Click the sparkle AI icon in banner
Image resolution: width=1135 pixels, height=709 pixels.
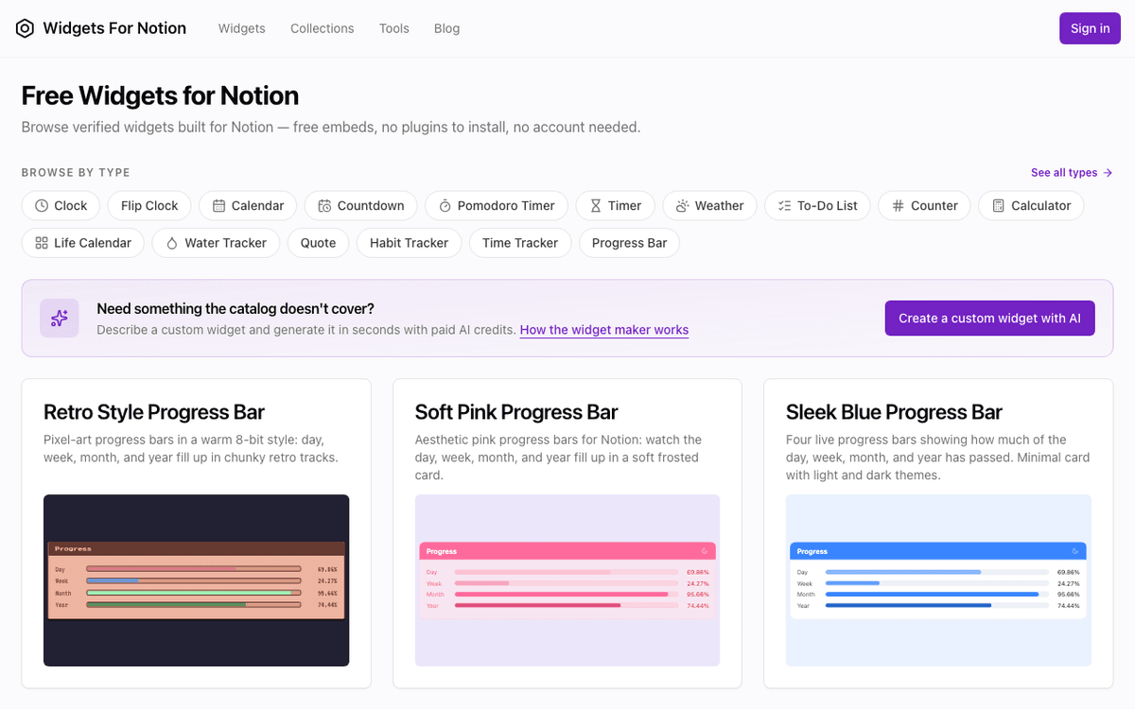point(60,319)
